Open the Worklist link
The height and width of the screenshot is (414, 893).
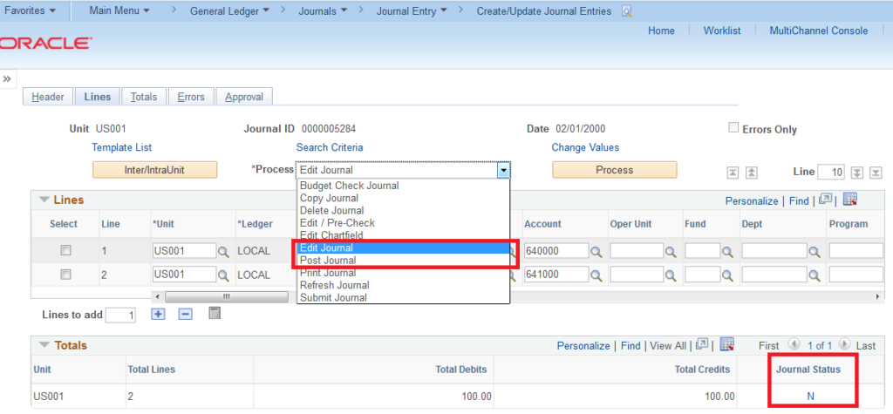click(x=722, y=31)
